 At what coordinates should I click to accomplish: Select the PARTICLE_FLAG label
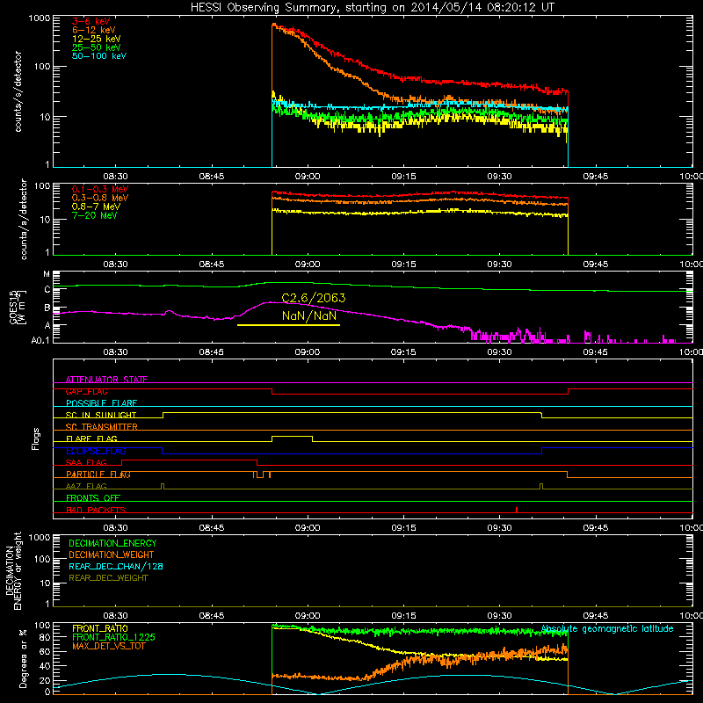coord(98,475)
